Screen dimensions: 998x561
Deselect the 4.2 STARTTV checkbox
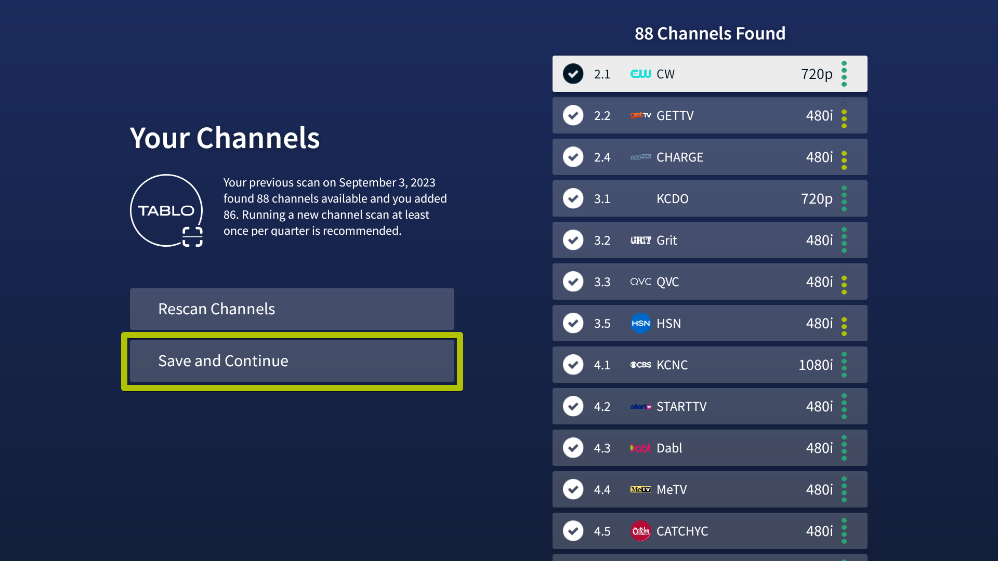573,406
